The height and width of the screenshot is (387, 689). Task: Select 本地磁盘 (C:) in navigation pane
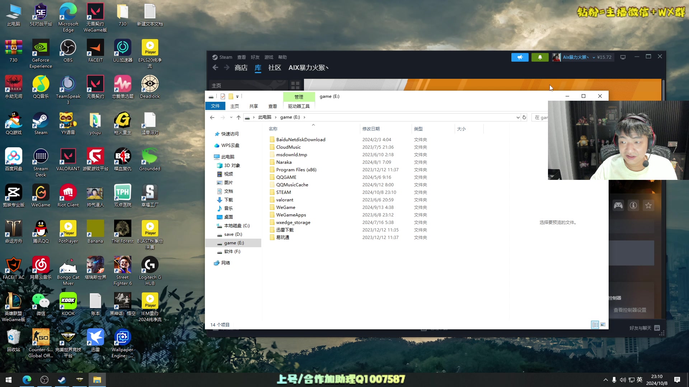point(236,226)
